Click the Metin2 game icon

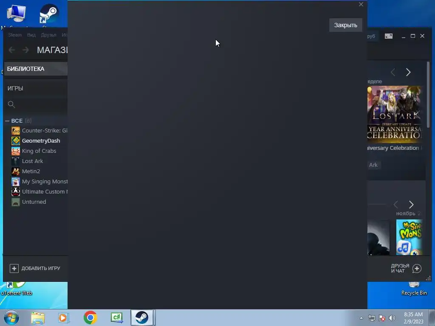coord(16,171)
